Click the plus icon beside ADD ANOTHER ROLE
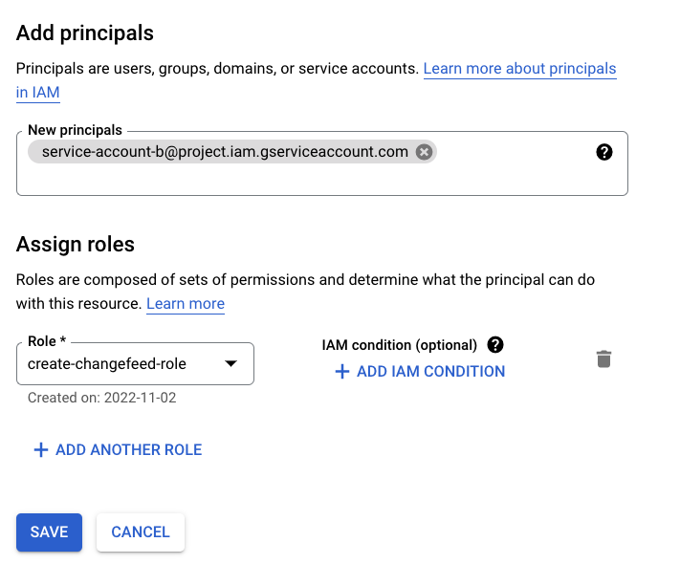 41,450
